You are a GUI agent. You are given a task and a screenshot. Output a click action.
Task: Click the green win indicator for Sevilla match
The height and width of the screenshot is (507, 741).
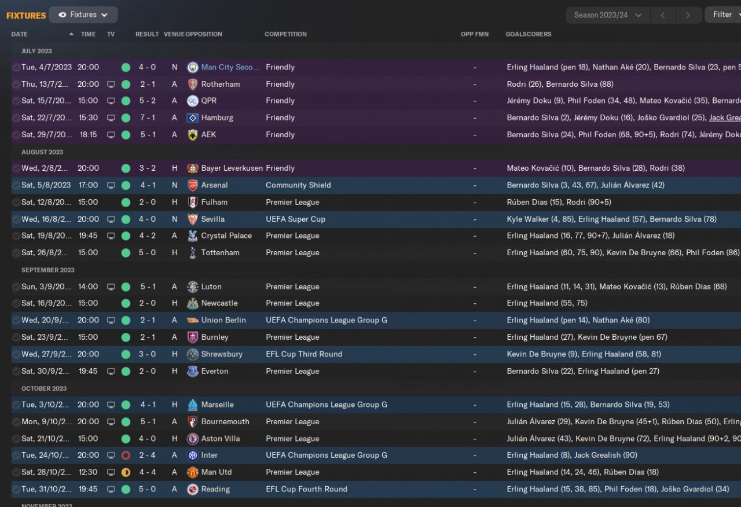126,219
